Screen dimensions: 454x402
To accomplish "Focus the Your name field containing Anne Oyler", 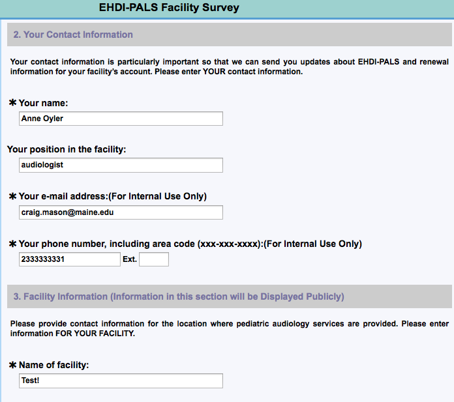I will pyautogui.click(x=121, y=119).
